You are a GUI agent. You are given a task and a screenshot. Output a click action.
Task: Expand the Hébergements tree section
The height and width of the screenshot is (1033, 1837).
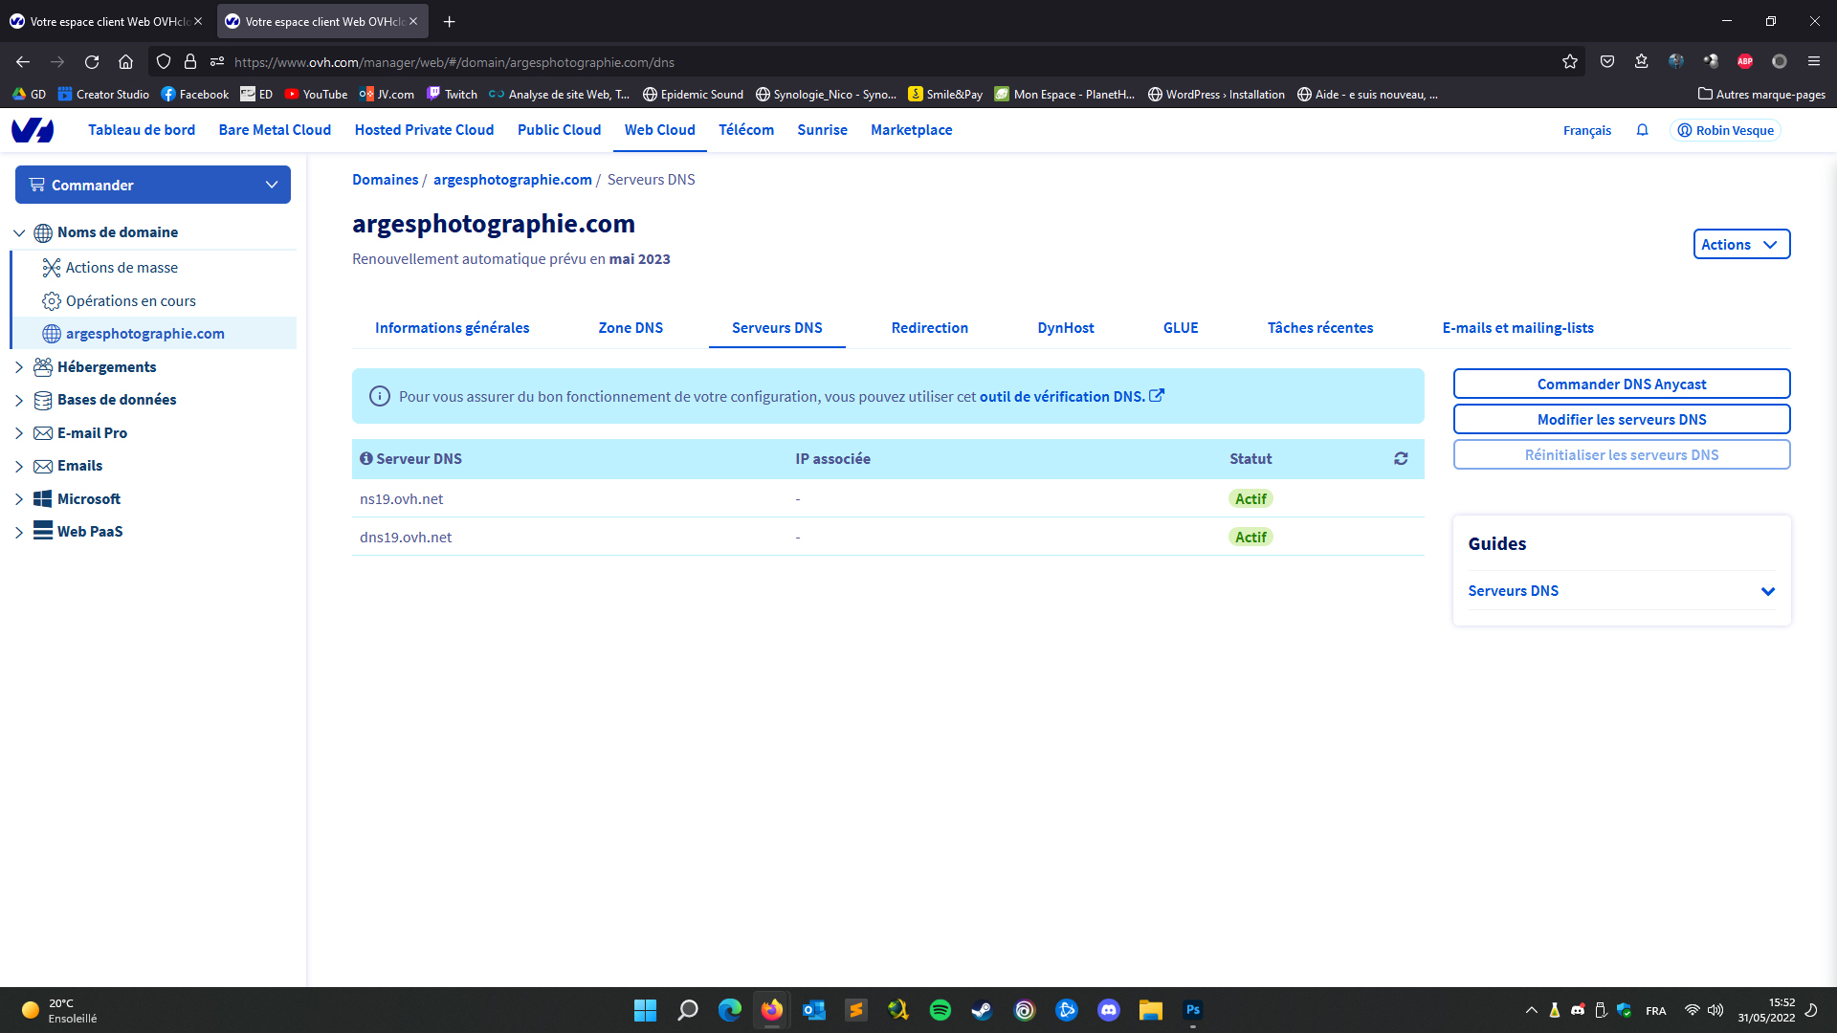(x=19, y=367)
